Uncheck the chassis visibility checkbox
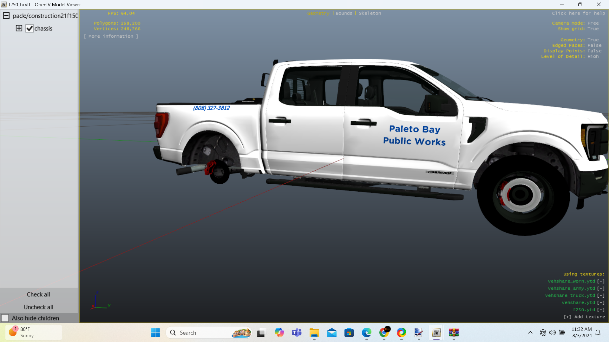 [x=29, y=28]
